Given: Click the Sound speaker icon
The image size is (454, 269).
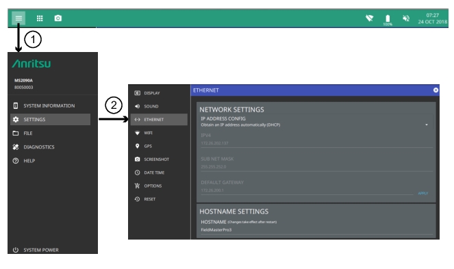Looking at the screenshot, I should pos(137,106).
